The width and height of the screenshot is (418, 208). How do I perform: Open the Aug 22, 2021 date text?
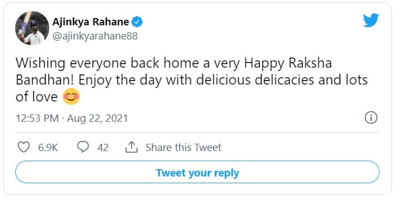(x=98, y=118)
